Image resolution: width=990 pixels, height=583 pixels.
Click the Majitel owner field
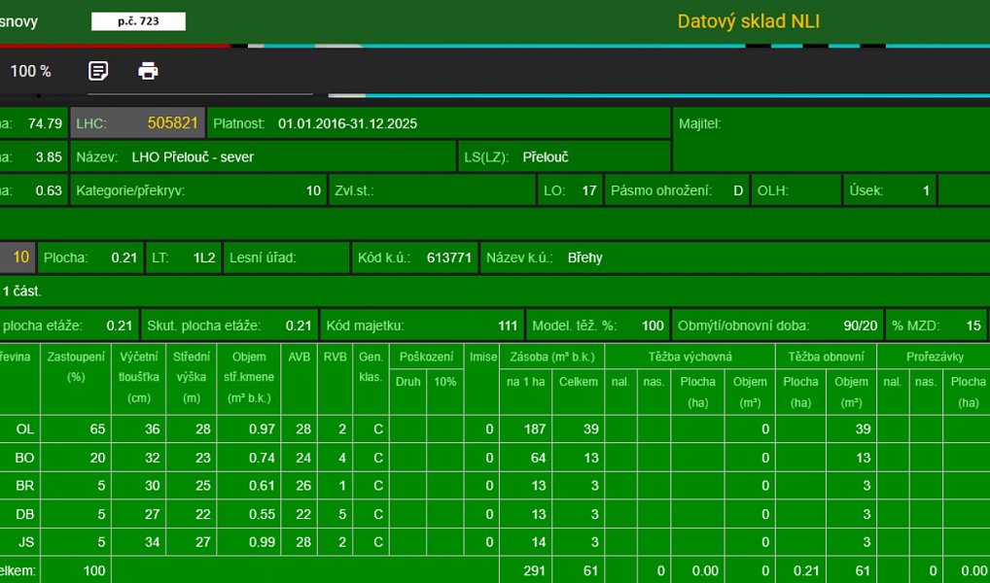(831, 140)
